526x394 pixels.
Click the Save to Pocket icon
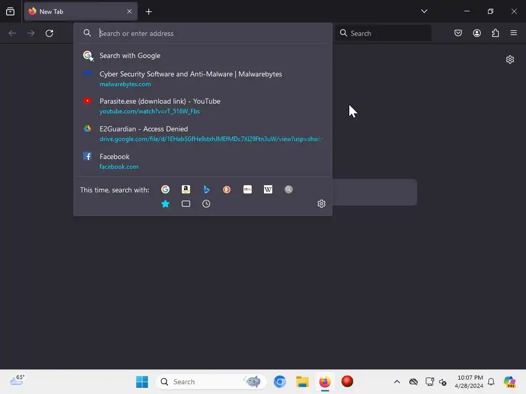tap(458, 33)
